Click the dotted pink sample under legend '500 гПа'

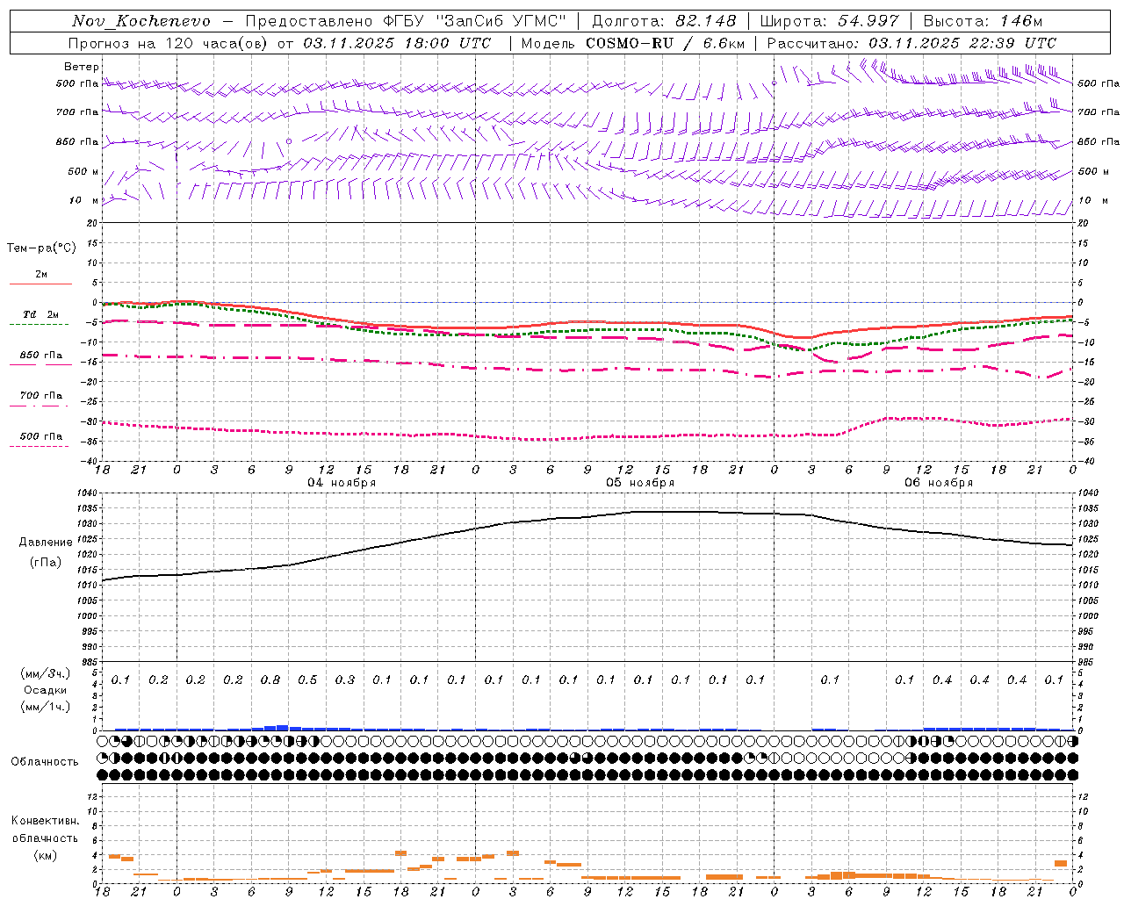coord(40,446)
